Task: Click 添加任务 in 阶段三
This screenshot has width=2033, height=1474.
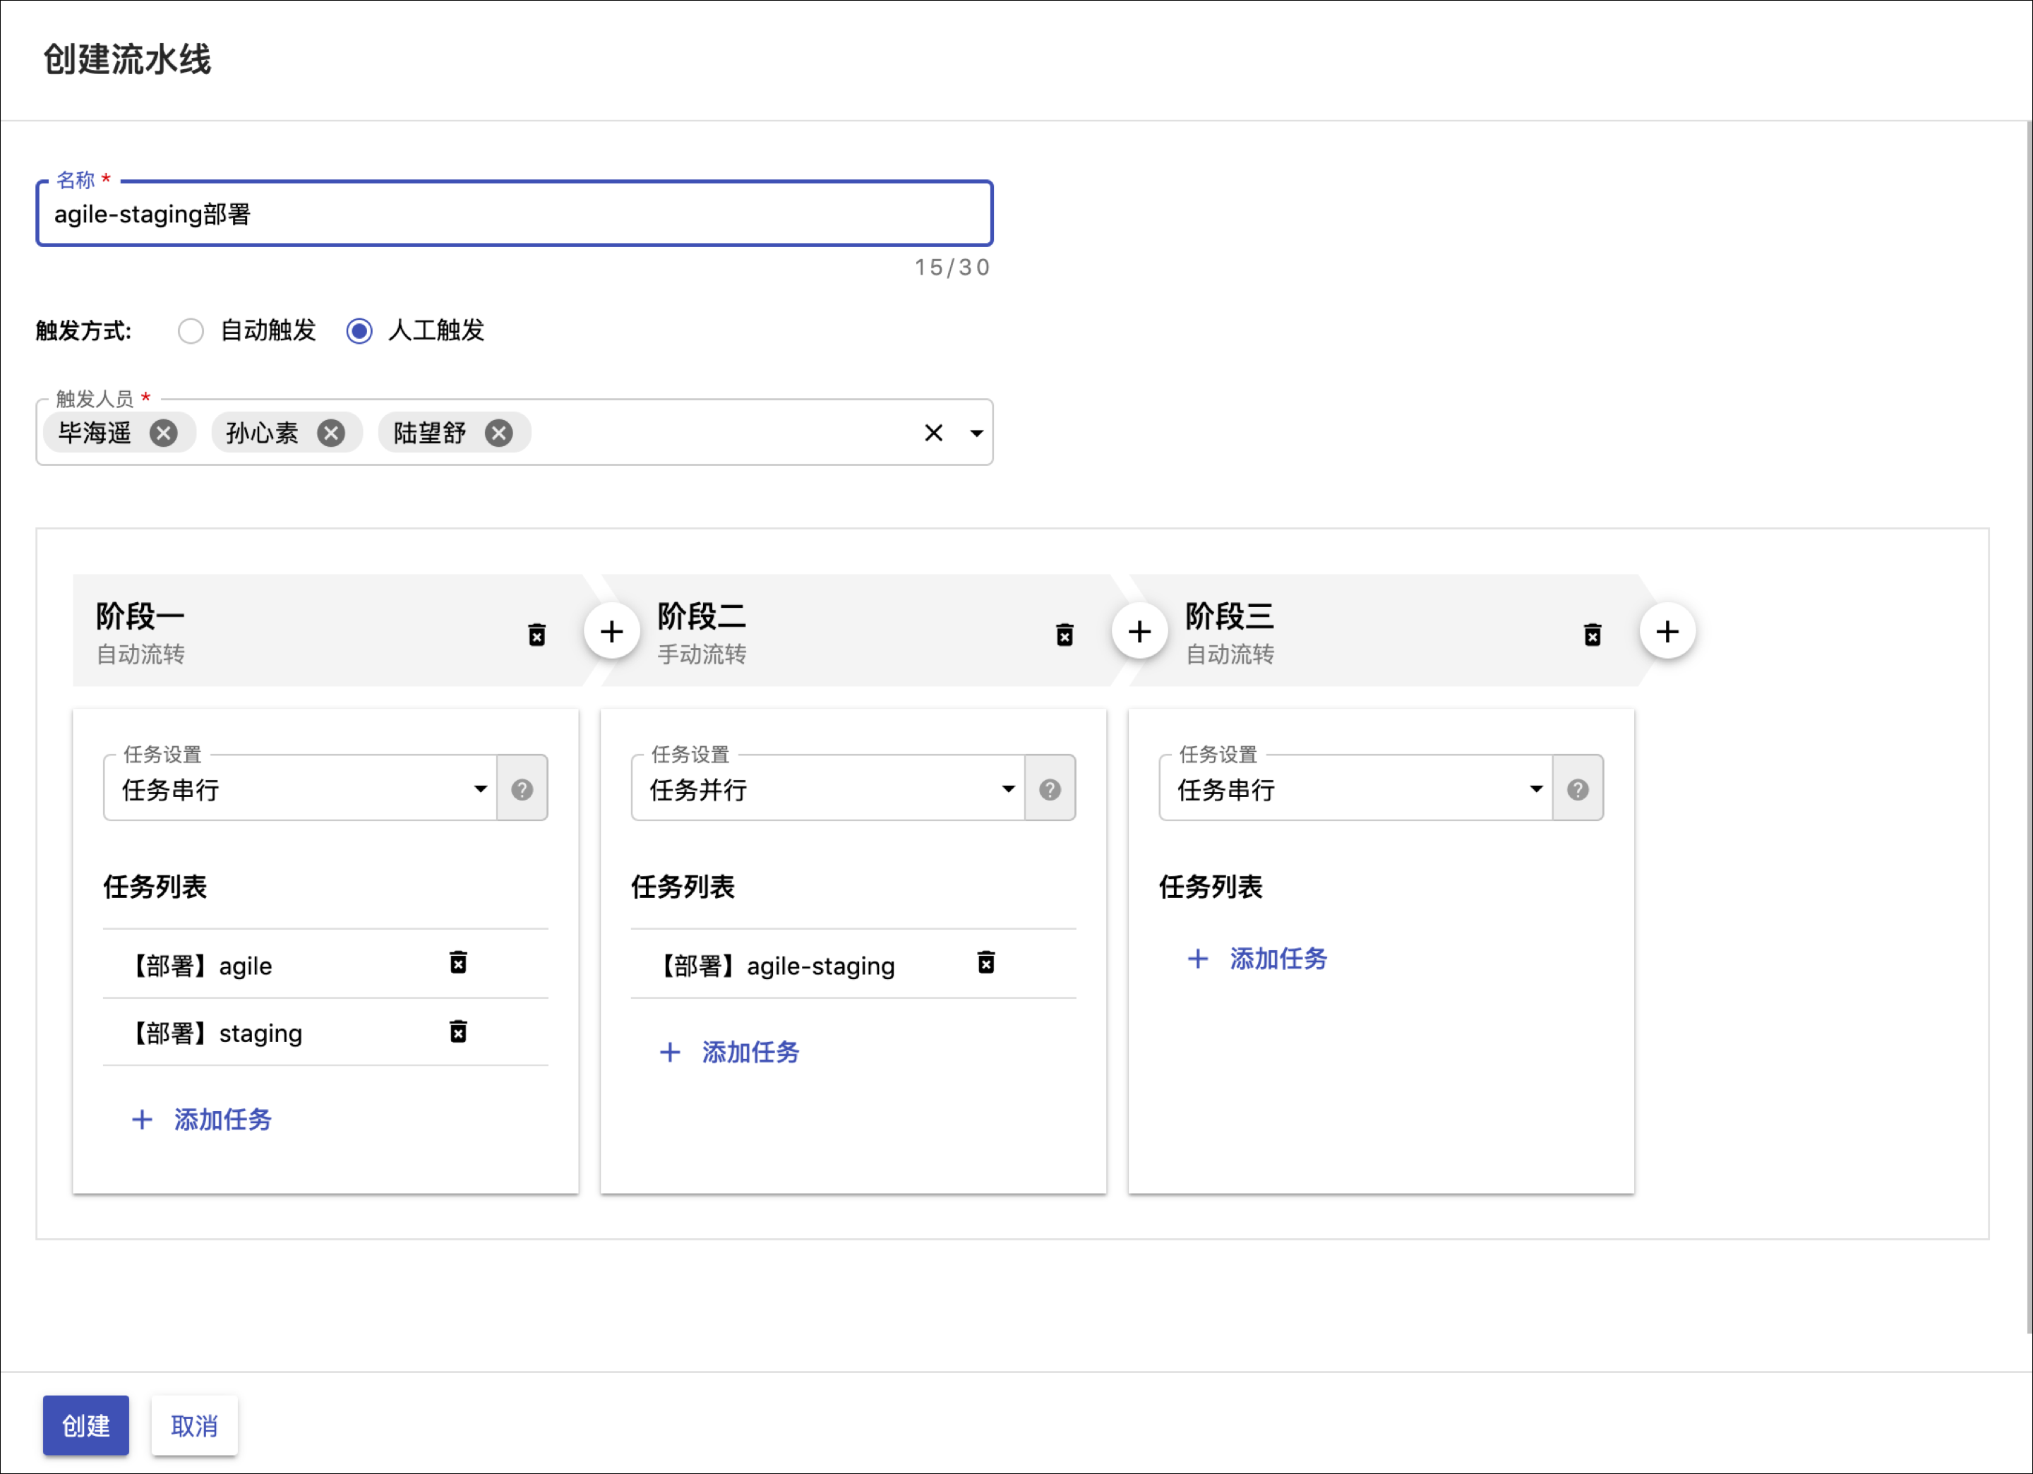Action: click(x=1259, y=959)
